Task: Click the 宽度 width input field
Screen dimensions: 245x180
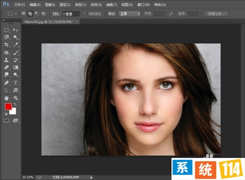Action: click(159, 14)
